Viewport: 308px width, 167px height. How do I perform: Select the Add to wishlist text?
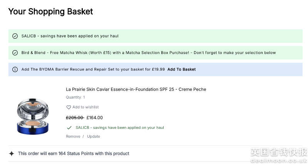tap(85, 107)
